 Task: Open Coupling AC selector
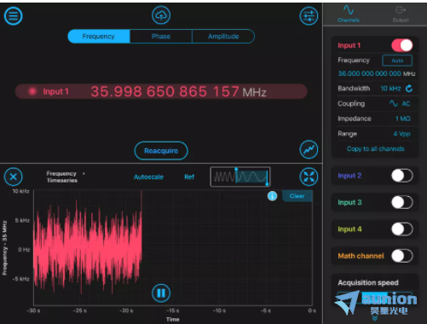pos(400,104)
